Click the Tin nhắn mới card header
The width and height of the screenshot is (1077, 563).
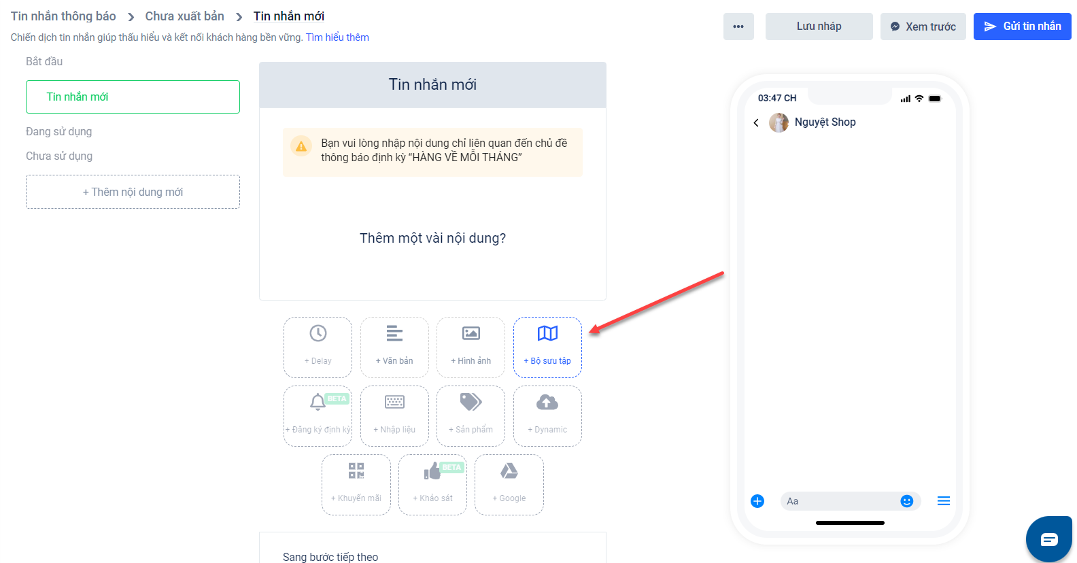(x=432, y=85)
